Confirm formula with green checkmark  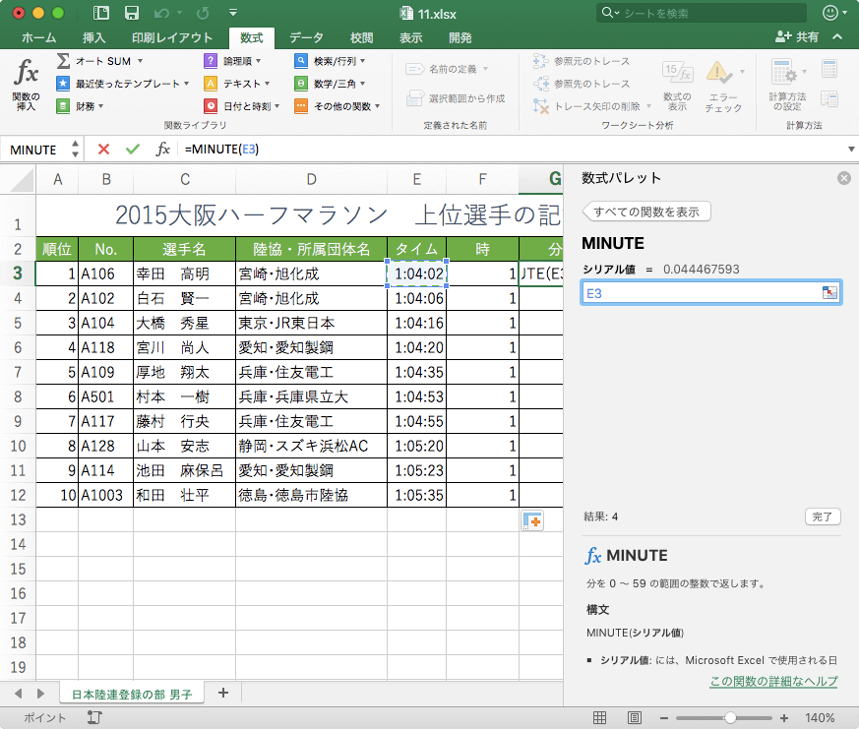132,149
